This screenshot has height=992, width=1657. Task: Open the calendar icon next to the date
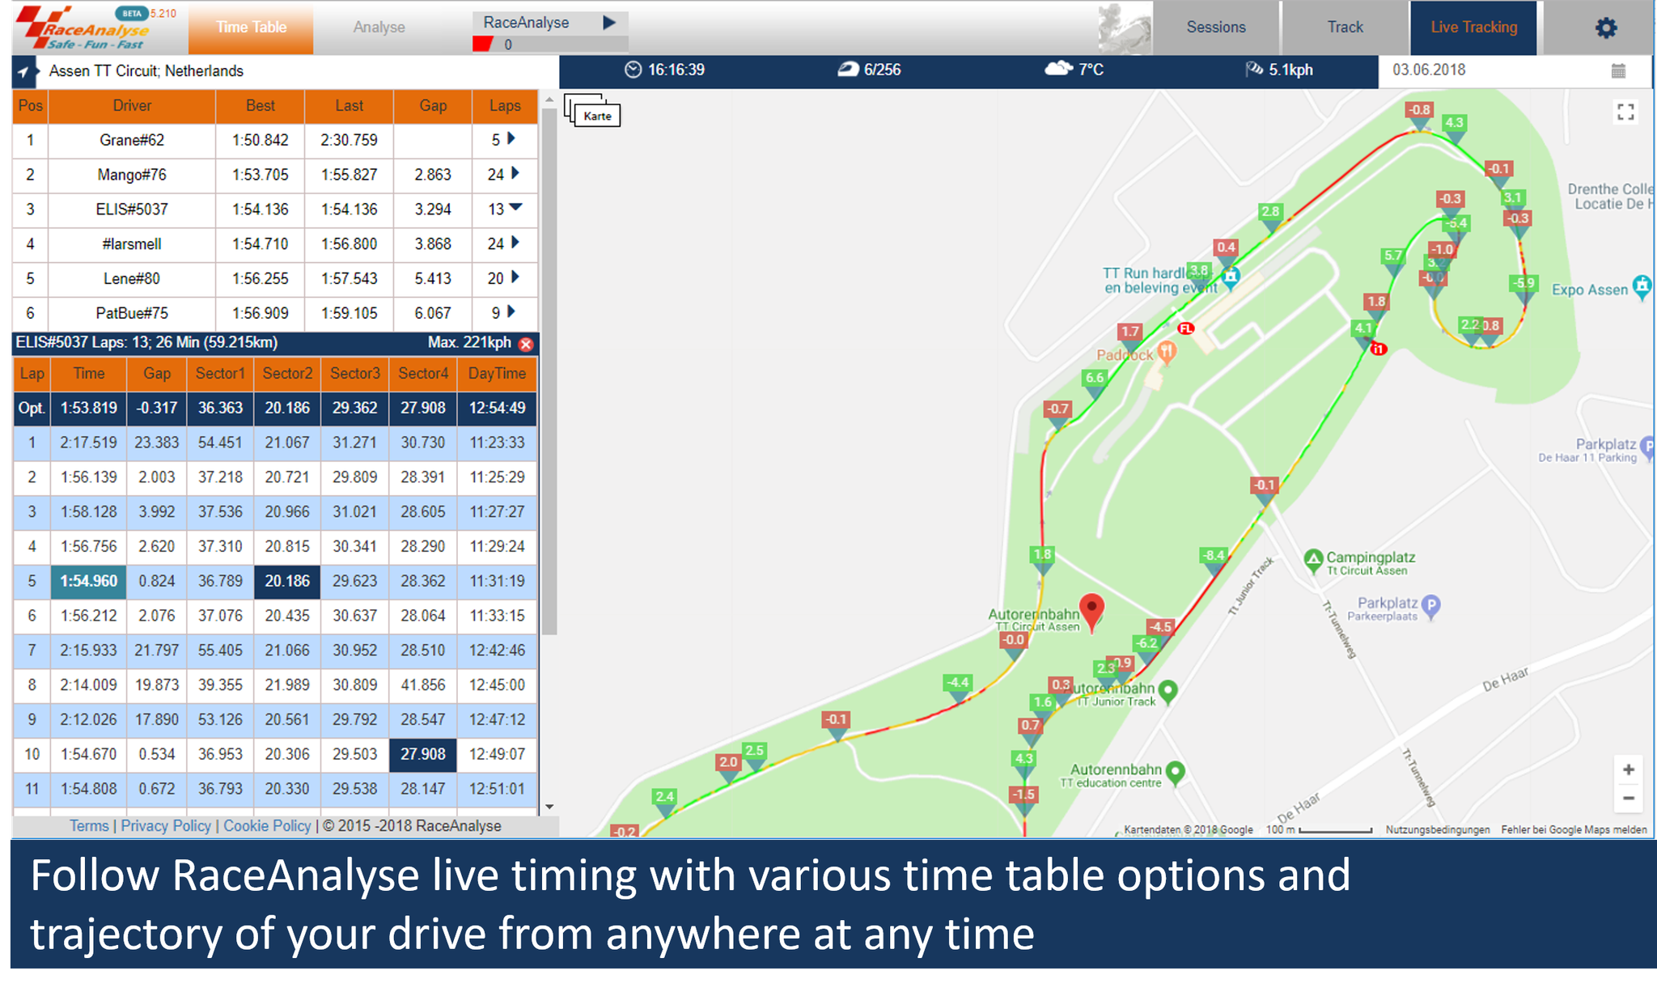[1618, 71]
